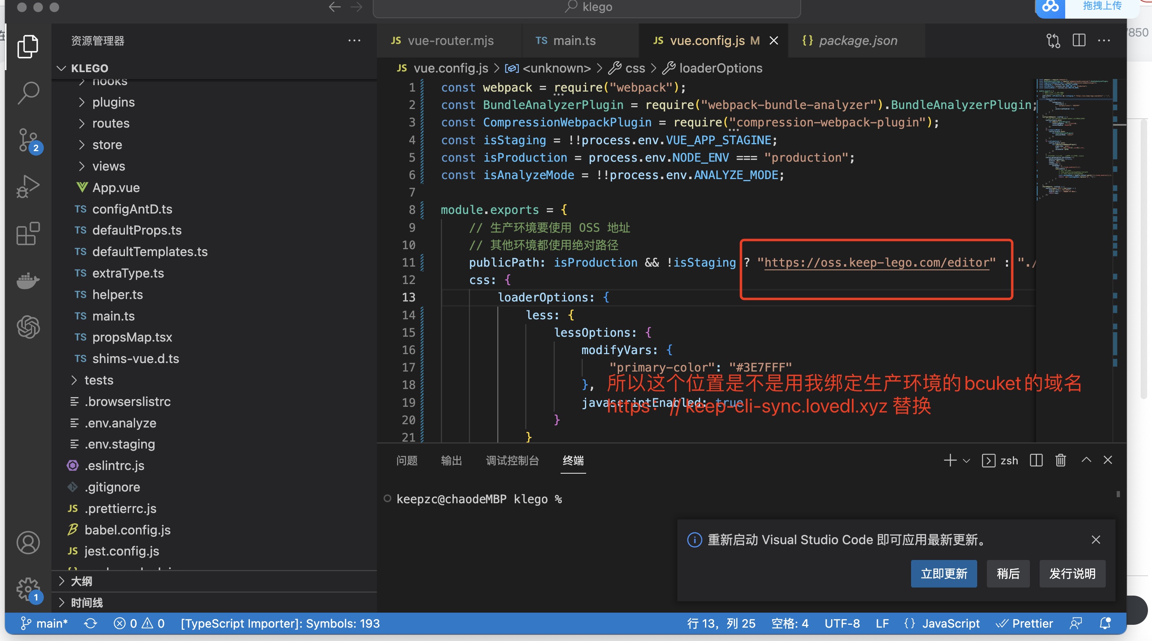Viewport: 1152px width, 641px height.
Task: Click the klego command center search box
Action: (x=587, y=8)
